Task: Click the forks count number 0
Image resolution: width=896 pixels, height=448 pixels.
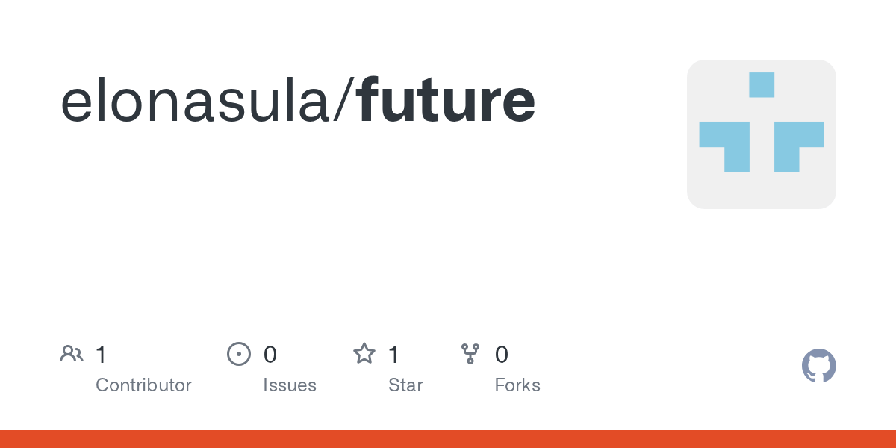Action: 502,355
